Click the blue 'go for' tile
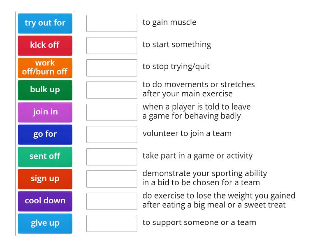 (45, 134)
